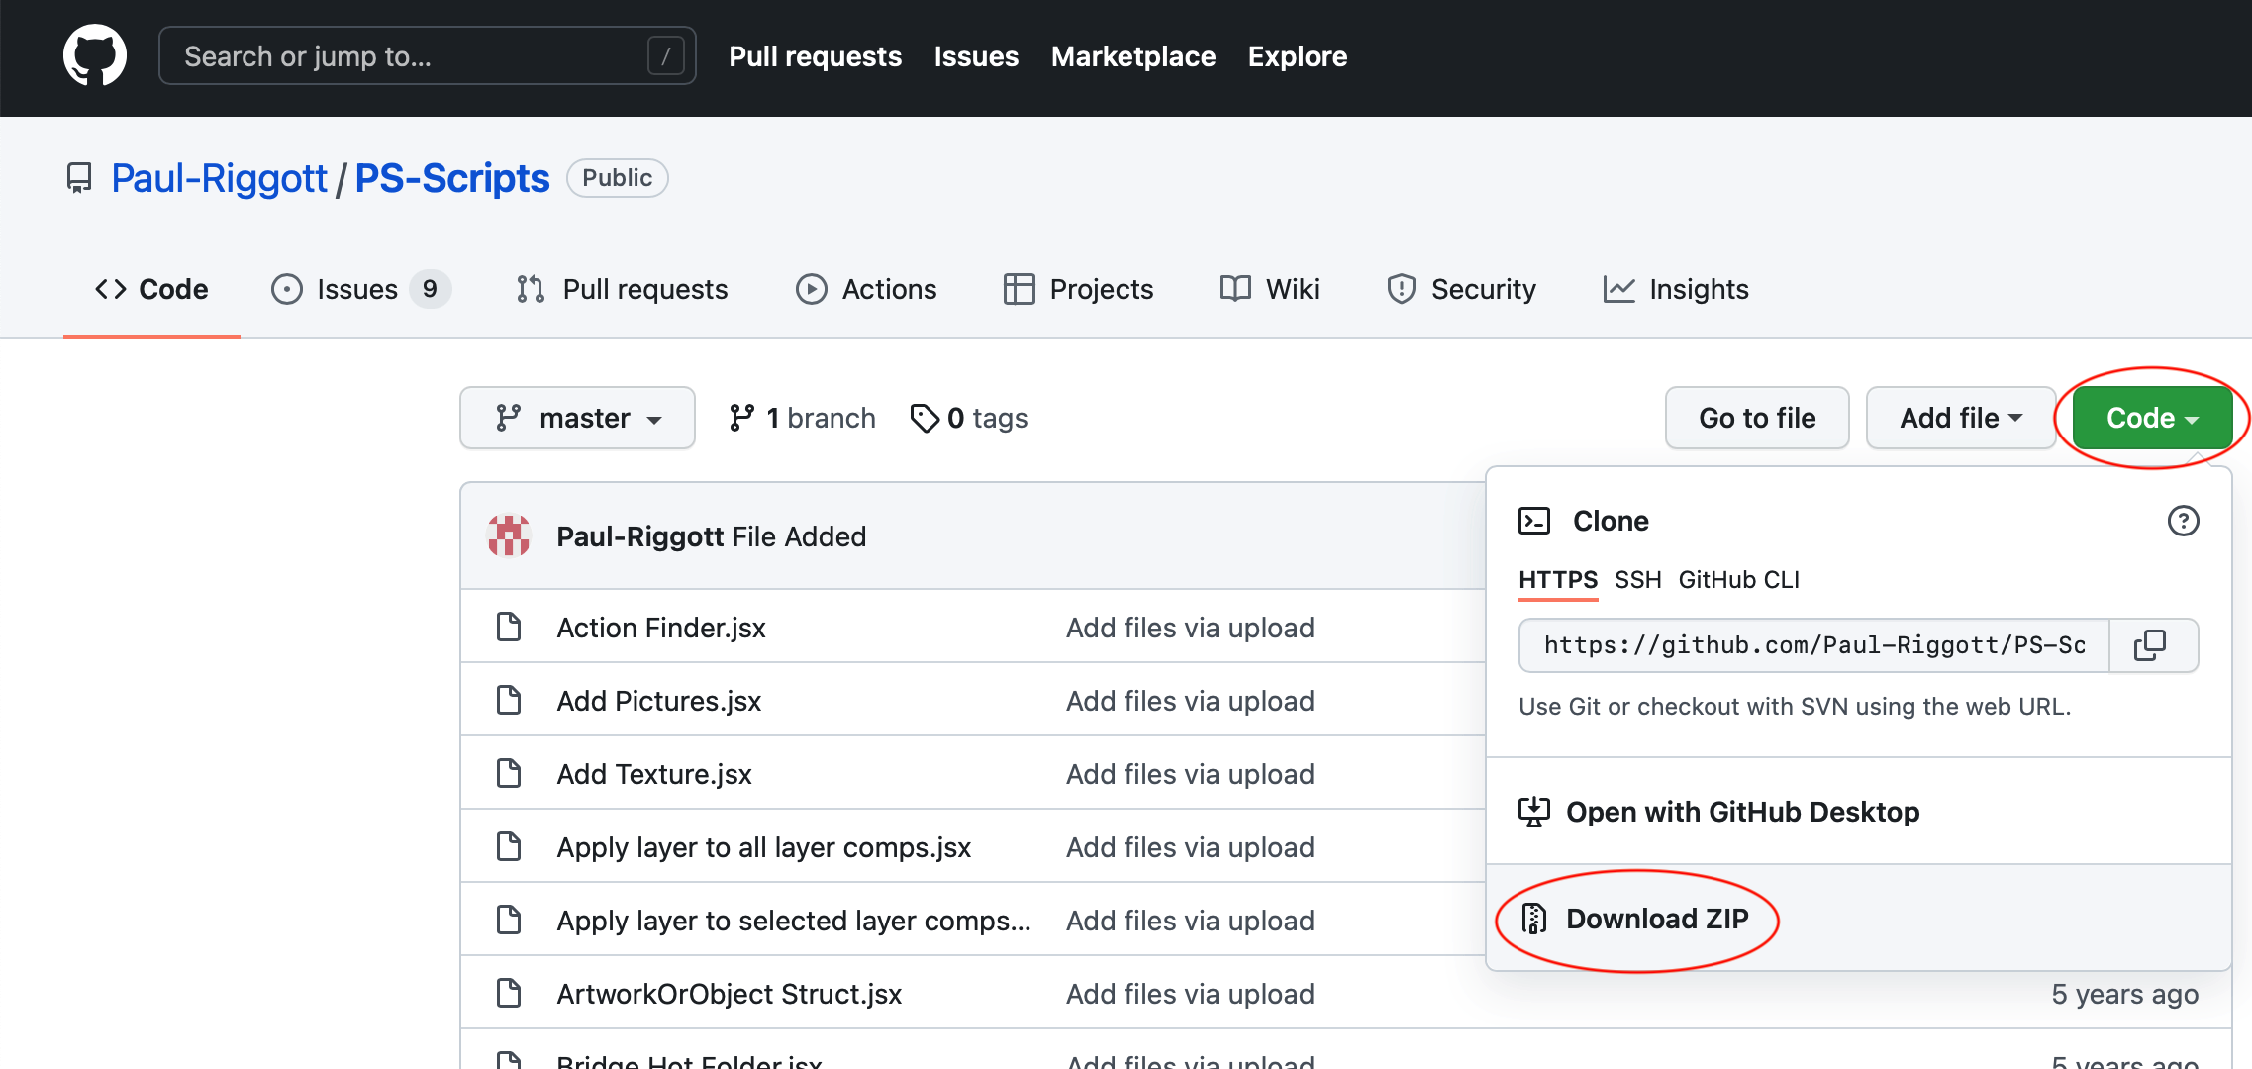Click the file icon beside Add Texture.jsx

(509, 773)
